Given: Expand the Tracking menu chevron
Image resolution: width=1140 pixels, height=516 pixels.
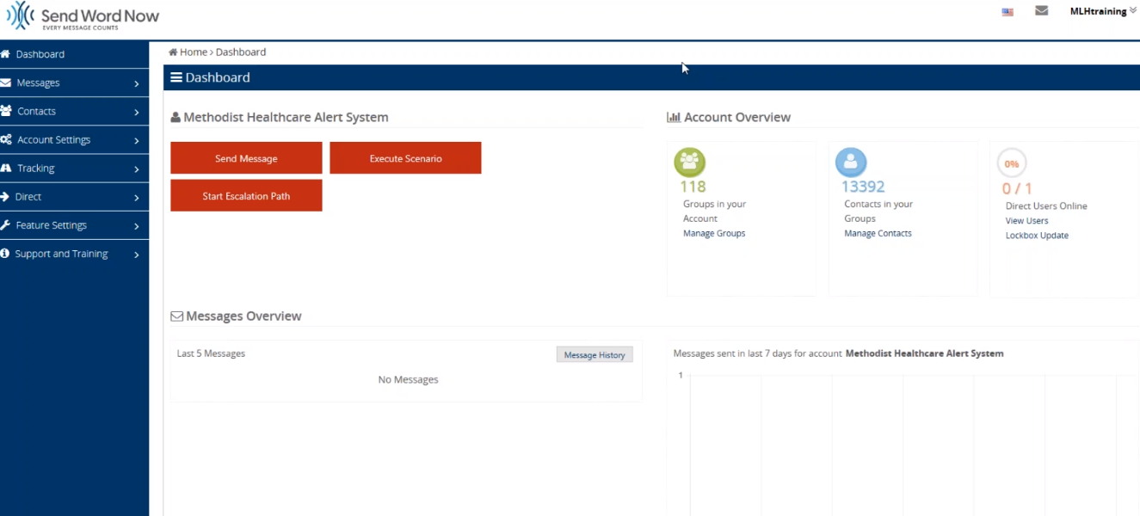Looking at the screenshot, I should coord(137,169).
